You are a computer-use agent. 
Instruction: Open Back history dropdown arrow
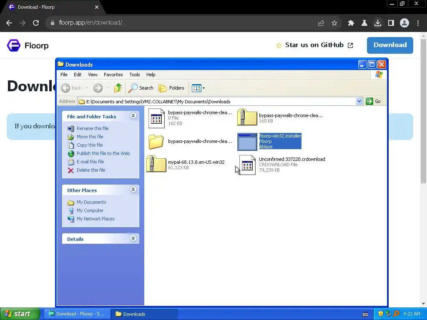87,88
